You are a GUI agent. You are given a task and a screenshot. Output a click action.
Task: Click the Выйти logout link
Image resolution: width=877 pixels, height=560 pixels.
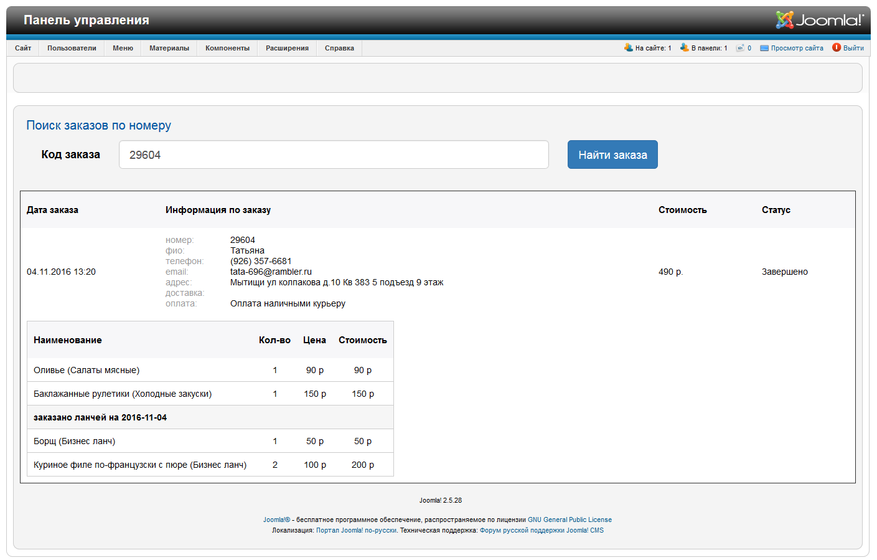(853, 48)
